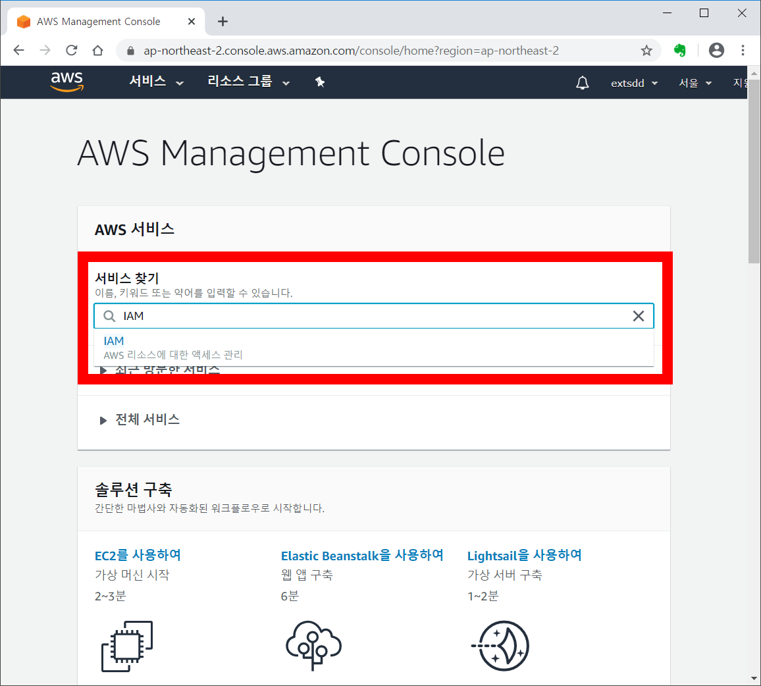761x686 pixels.
Task: Click the 가상 머신 시작 text
Action: click(x=132, y=575)
